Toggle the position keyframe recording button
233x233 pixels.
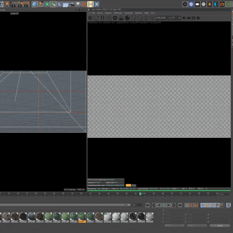pos(203,205)
